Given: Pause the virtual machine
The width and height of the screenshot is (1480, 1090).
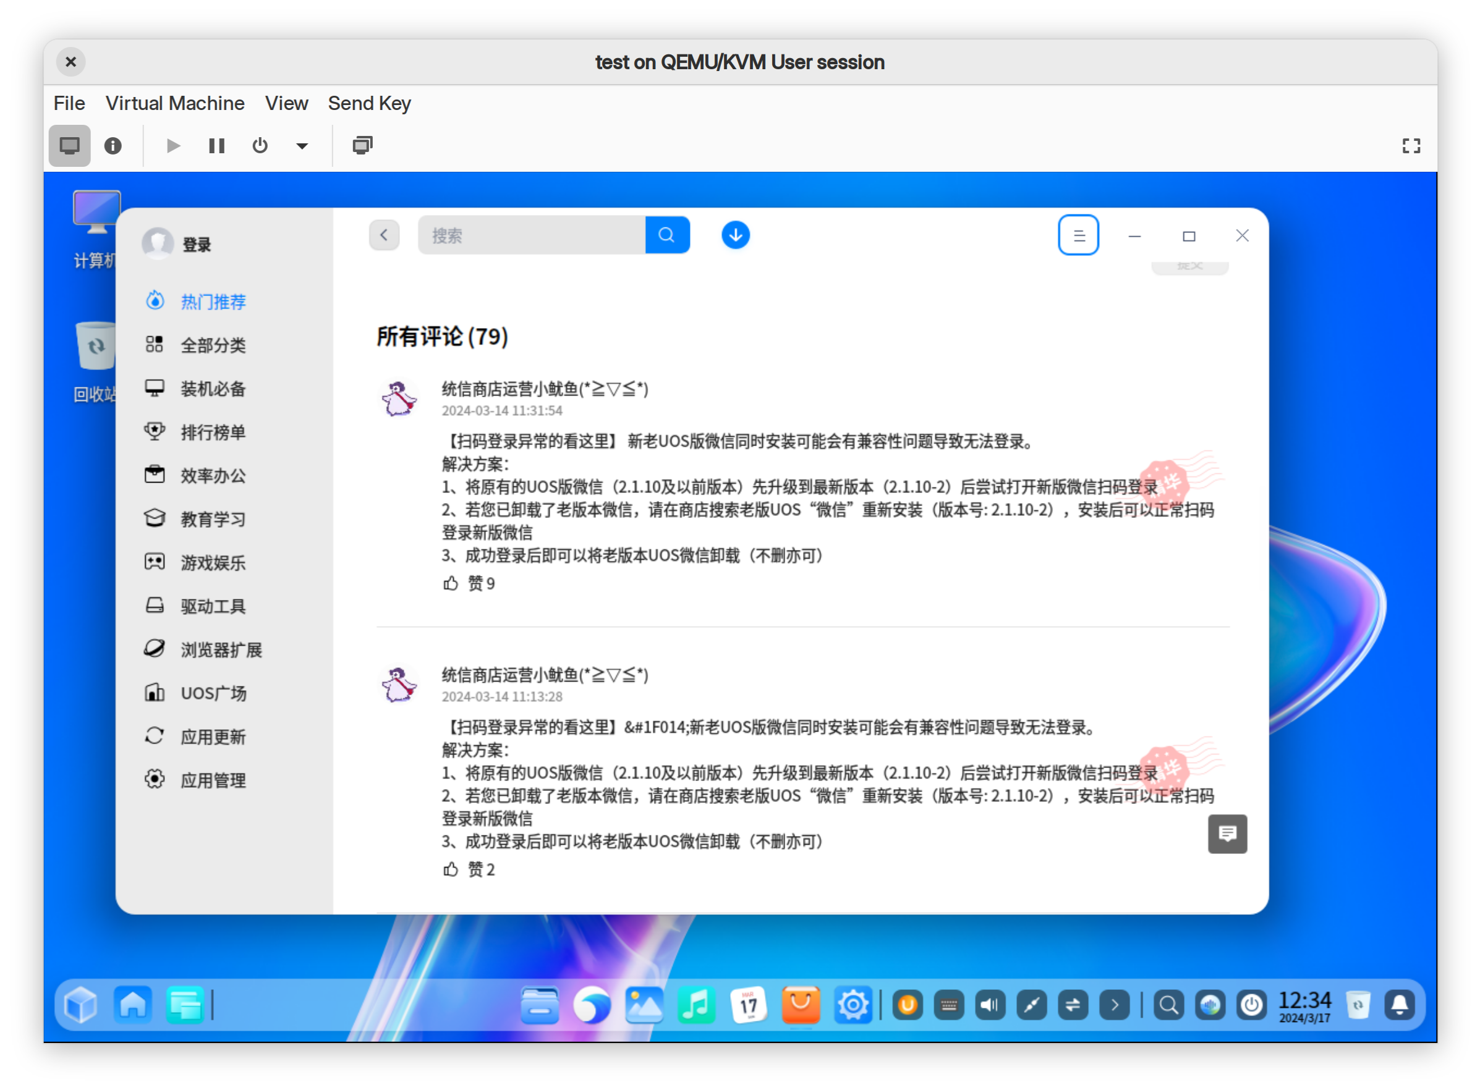Looking at the screenshot, I should tap(216, 145).
